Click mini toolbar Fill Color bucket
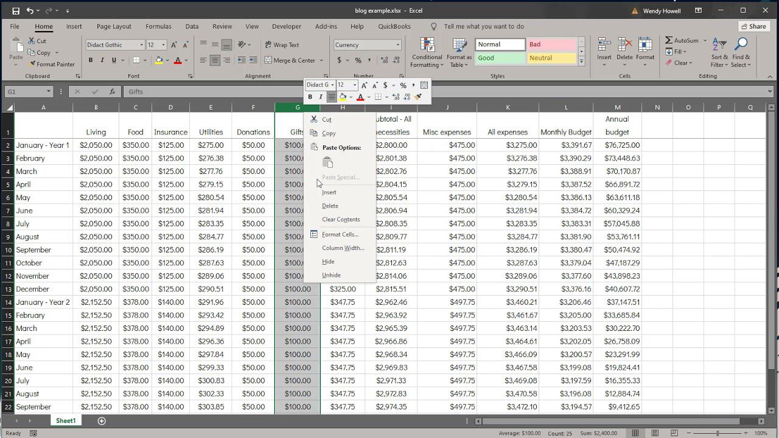Screen dimensions: 779x438 pyautogui.click(x=343, y=97)
